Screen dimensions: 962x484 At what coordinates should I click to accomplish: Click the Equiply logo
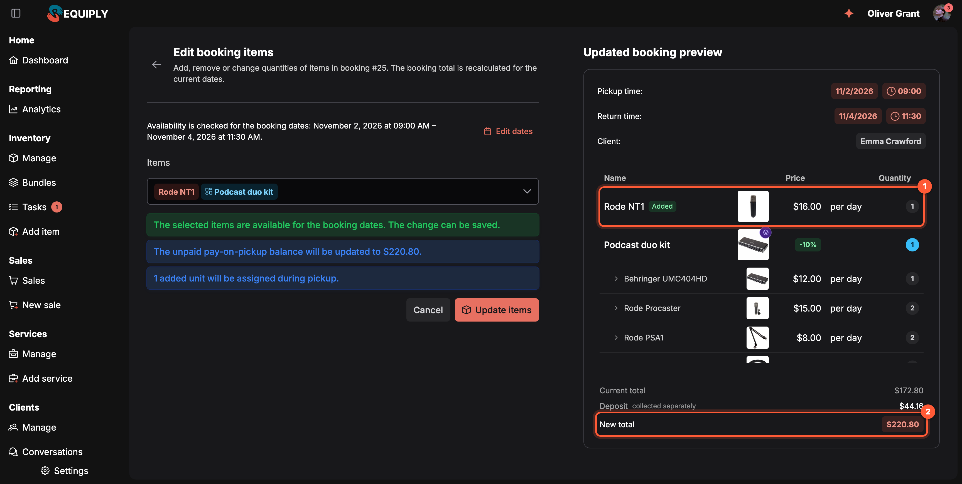[77, 13]
